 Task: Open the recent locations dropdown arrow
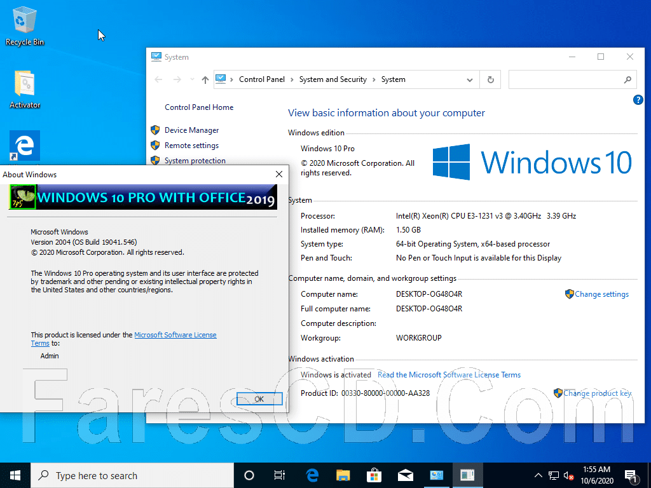192,79
